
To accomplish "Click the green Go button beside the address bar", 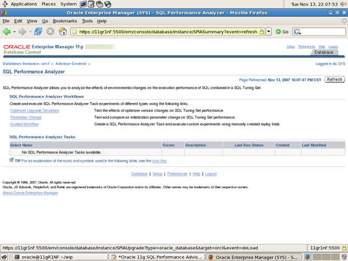I will click(282, 32).
